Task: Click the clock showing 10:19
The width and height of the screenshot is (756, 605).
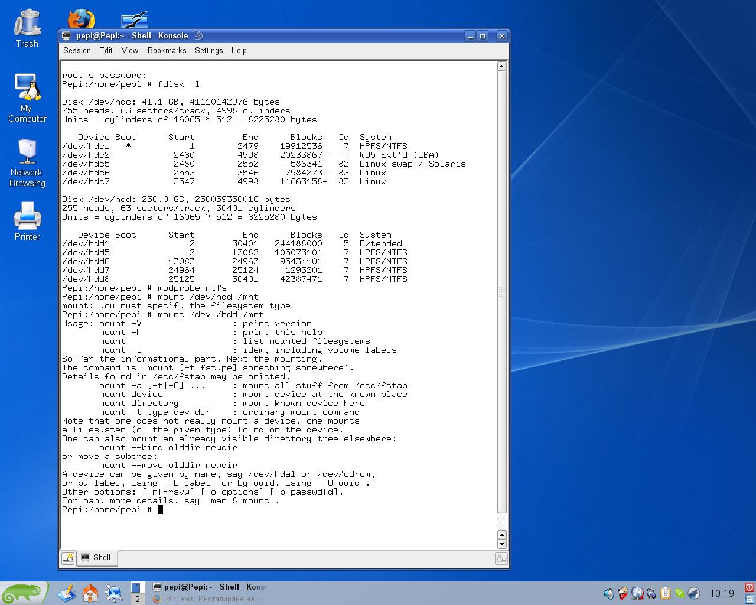Action: click(722, 593)
